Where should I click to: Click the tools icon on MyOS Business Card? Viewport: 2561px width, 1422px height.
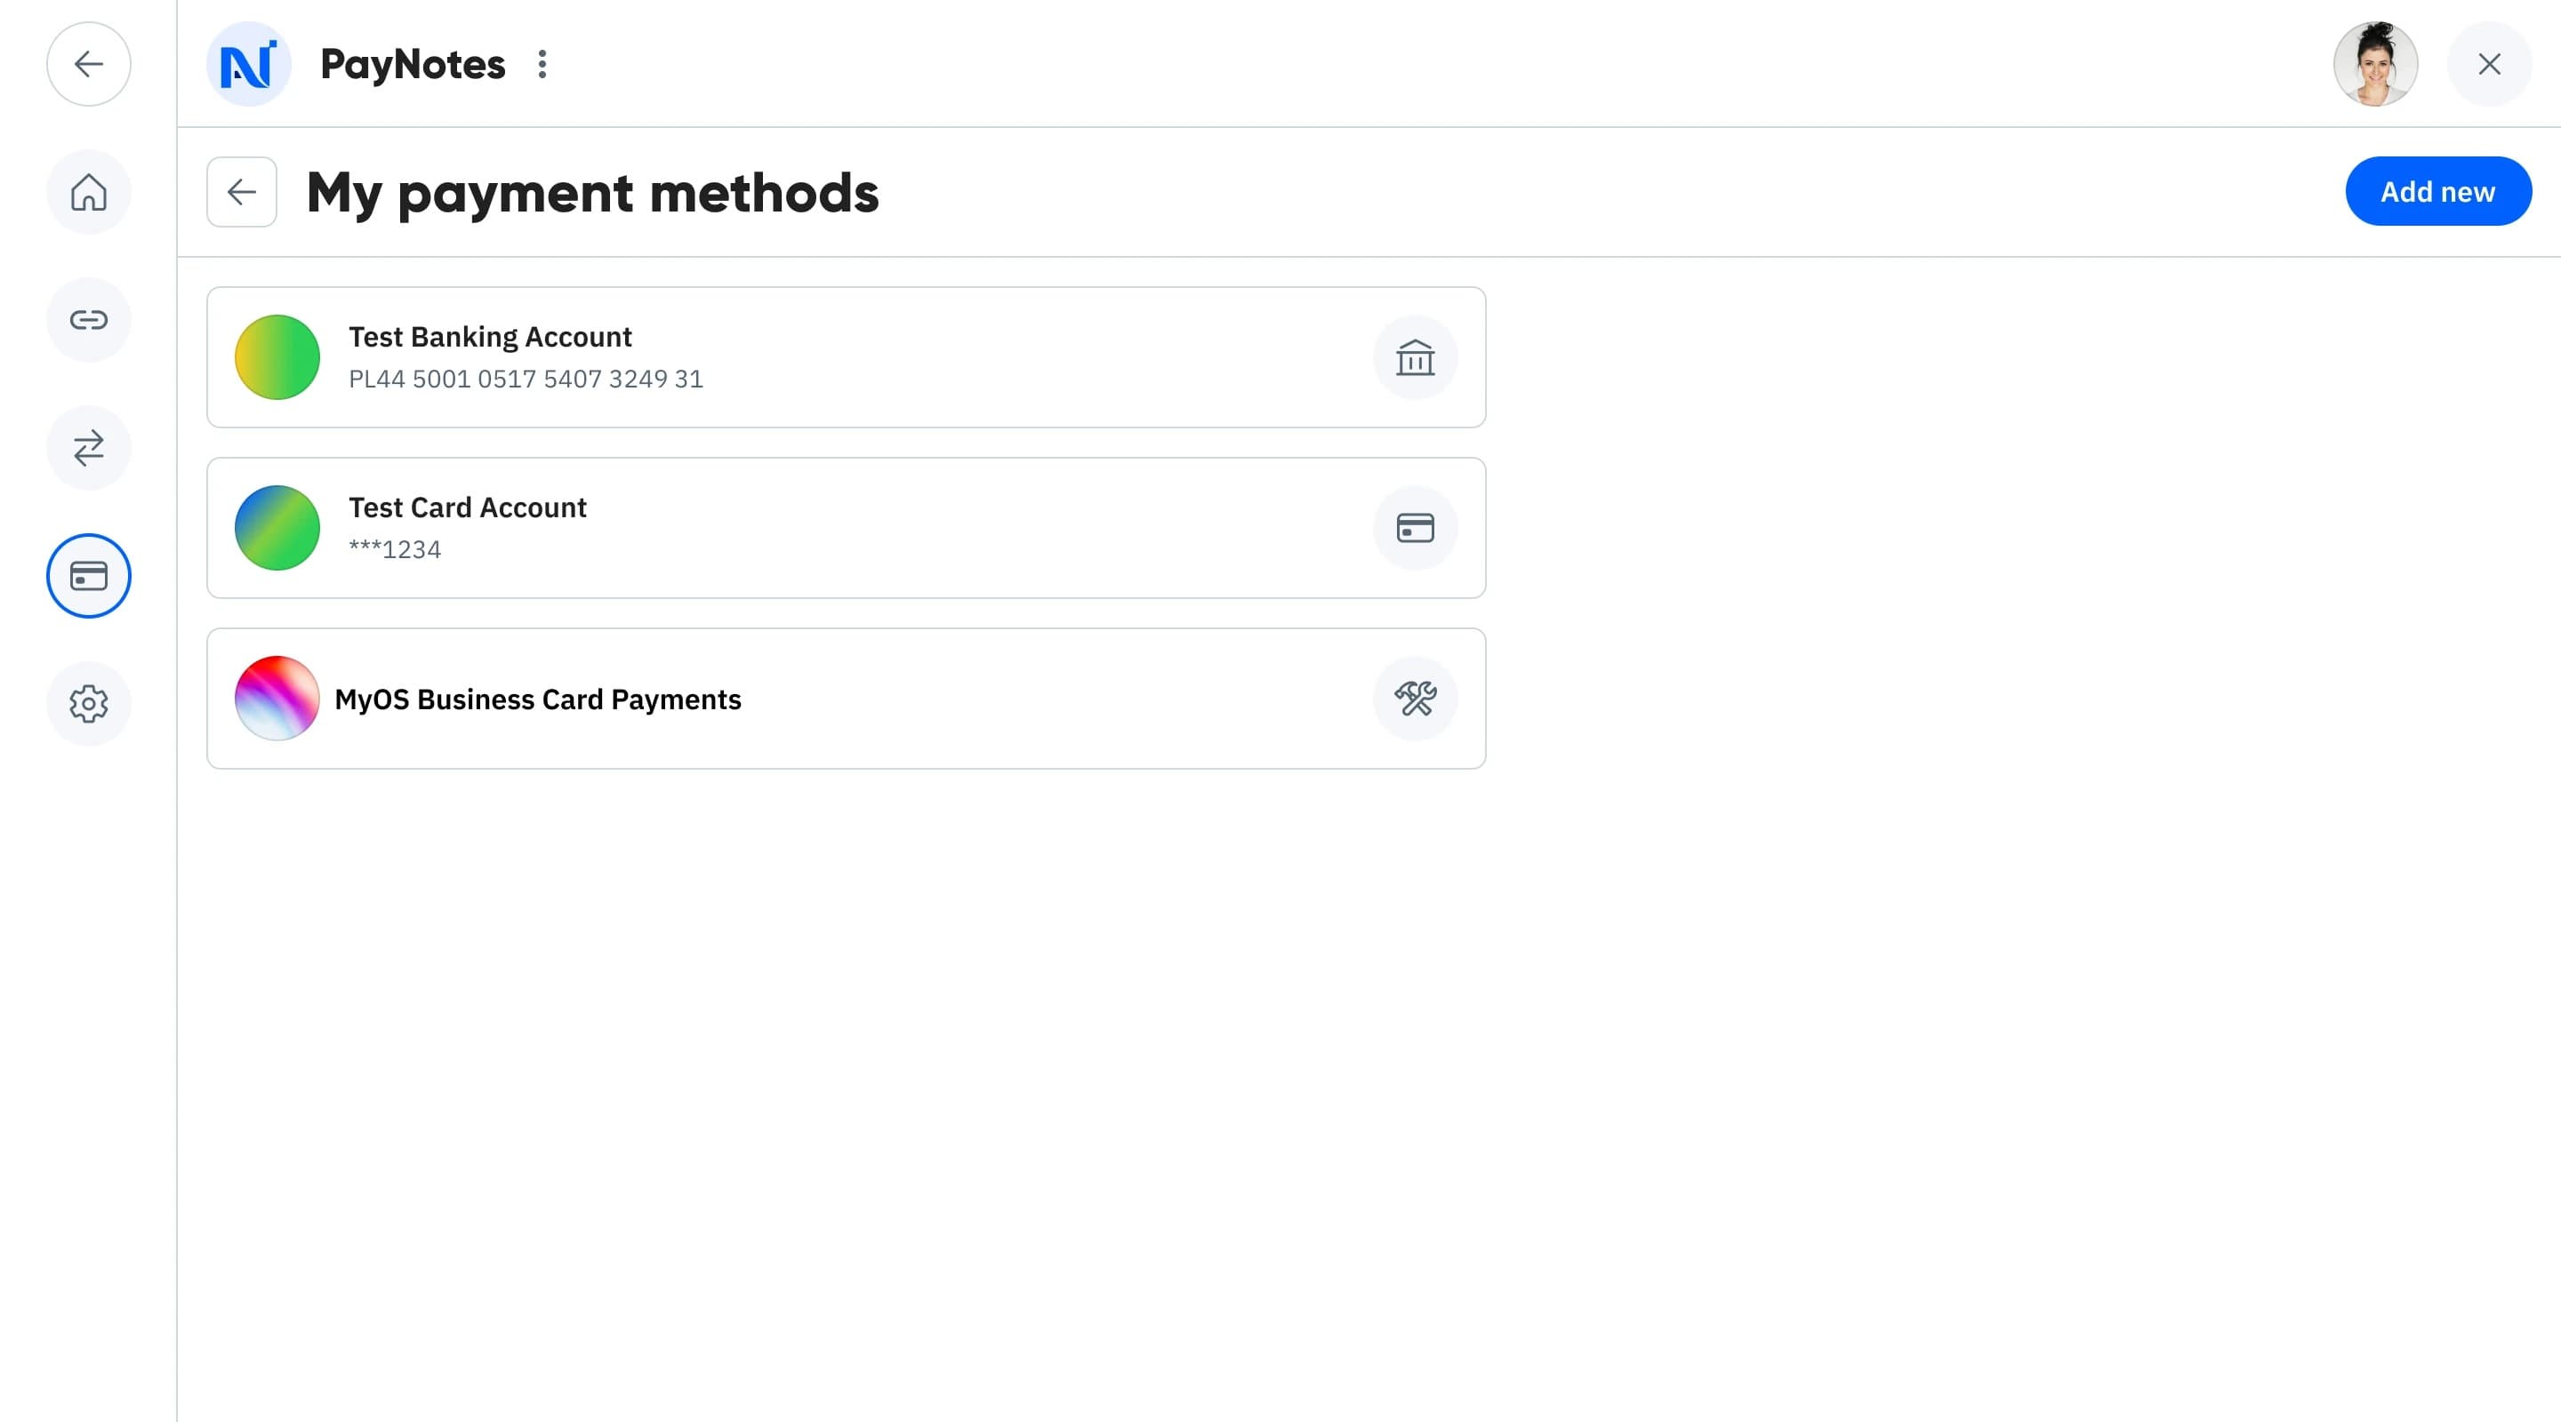(x=1415, y=699)
